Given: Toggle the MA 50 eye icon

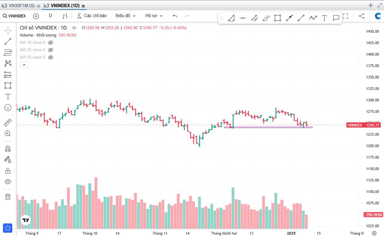Looking at the screenshot, I should [50, 57].
